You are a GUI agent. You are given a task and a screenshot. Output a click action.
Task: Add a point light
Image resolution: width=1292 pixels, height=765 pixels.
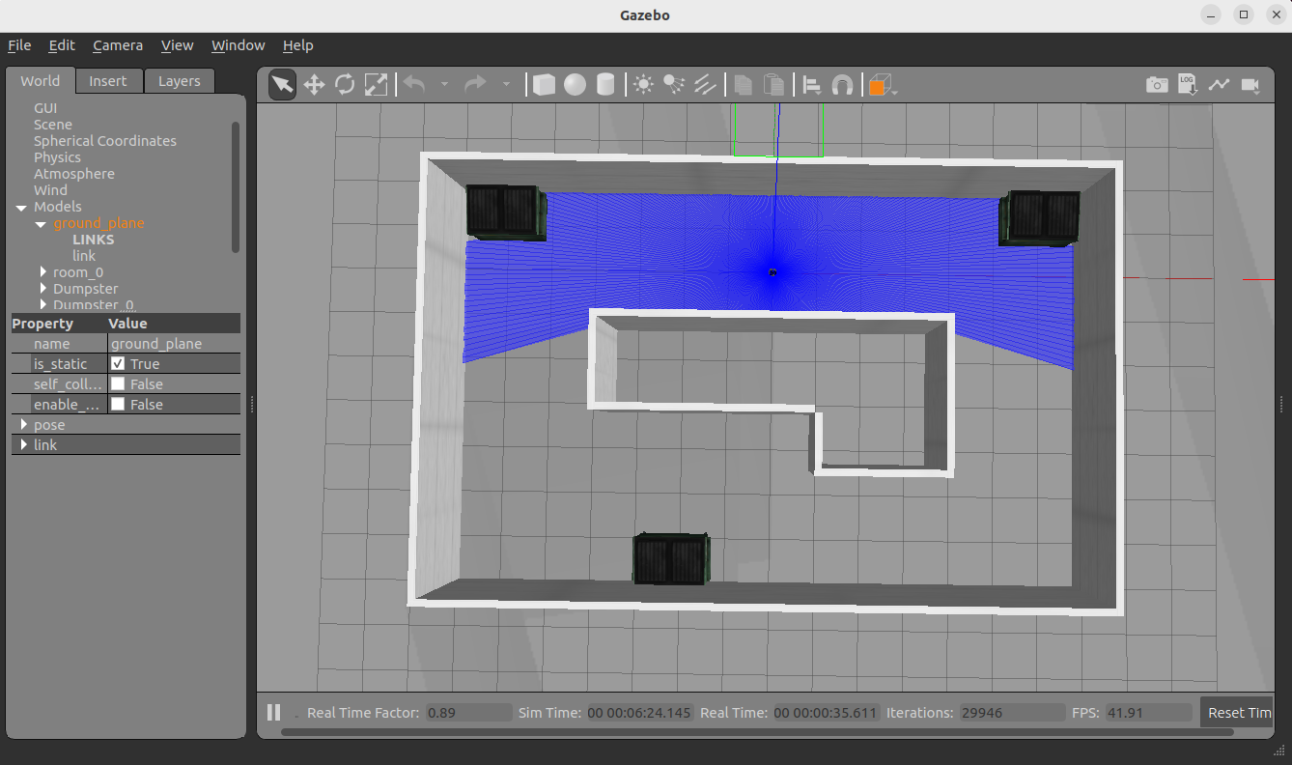[643, 85]
